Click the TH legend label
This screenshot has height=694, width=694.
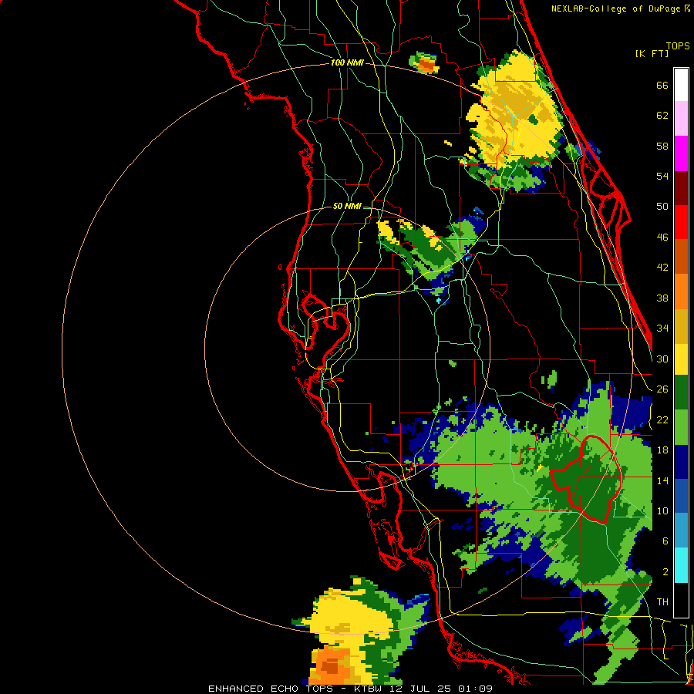coord(662,602)
